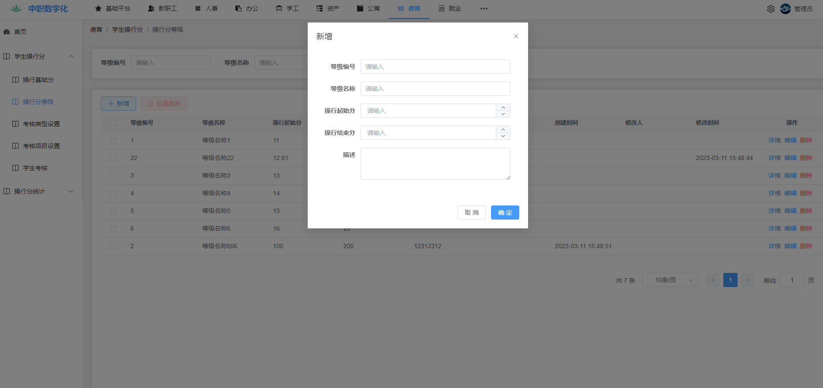Select the checkbox for row 等级名称666
The width and height of the screenshot is (823, 388).
click(x=113, y=246)
